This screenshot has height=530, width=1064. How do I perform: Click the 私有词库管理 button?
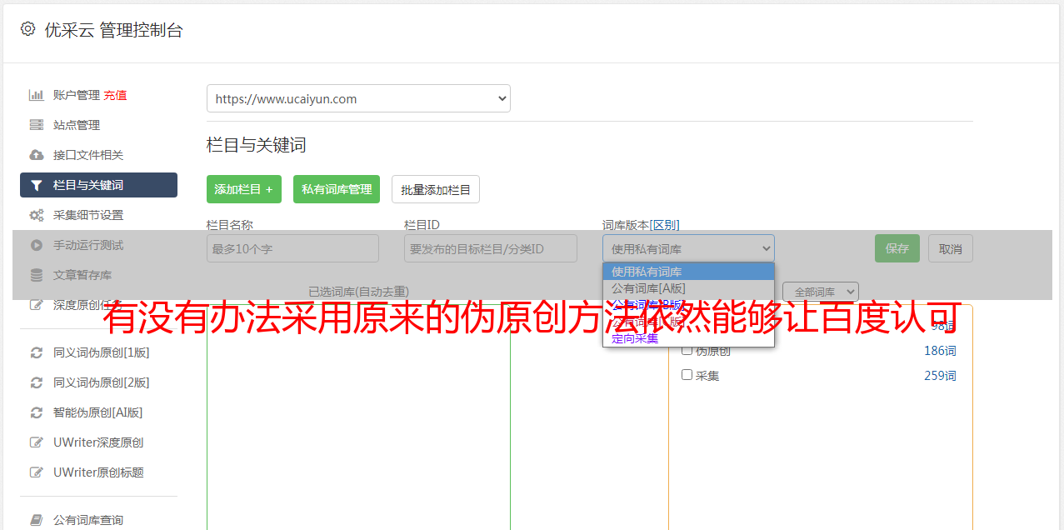(337, 189)
